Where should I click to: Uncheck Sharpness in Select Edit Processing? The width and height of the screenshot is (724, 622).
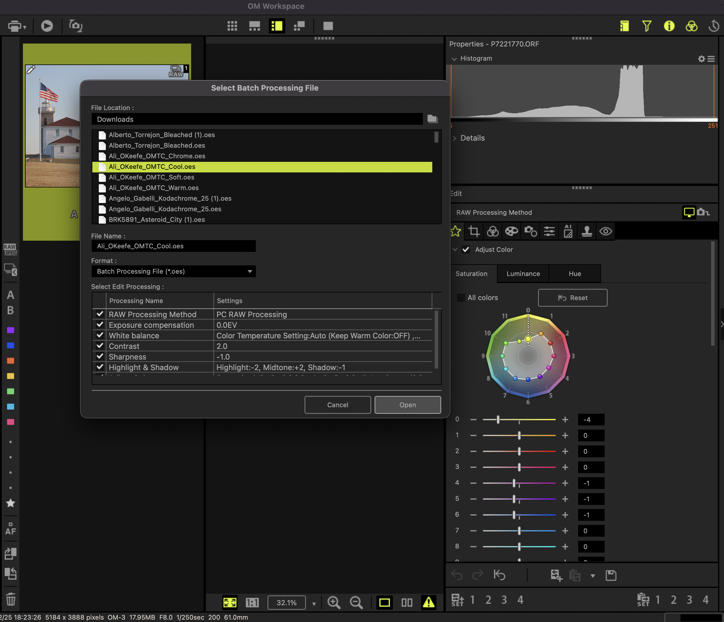(100, 356)
